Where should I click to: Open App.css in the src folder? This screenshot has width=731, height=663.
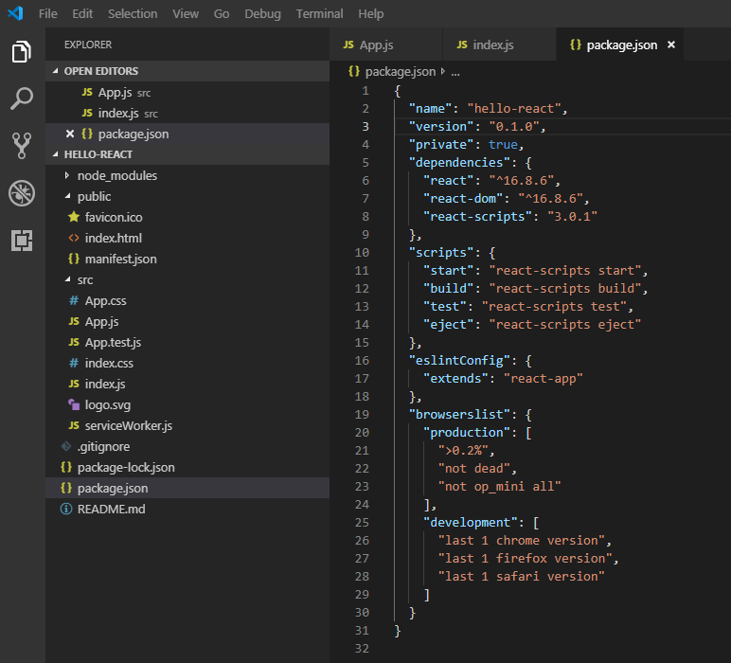(187, 301)
